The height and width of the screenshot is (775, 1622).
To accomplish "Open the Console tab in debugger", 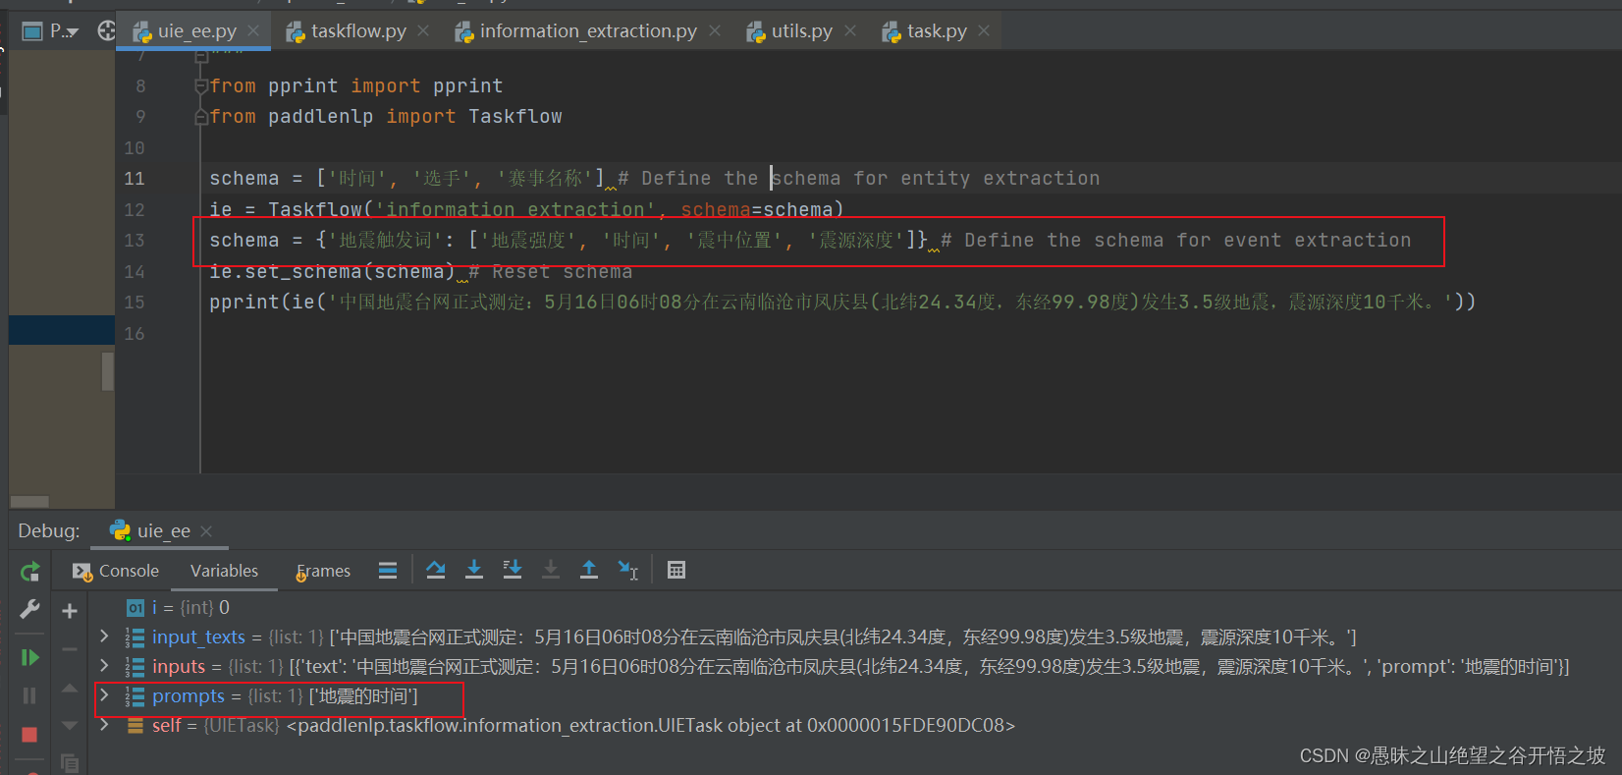I will [x=116, y=571].
